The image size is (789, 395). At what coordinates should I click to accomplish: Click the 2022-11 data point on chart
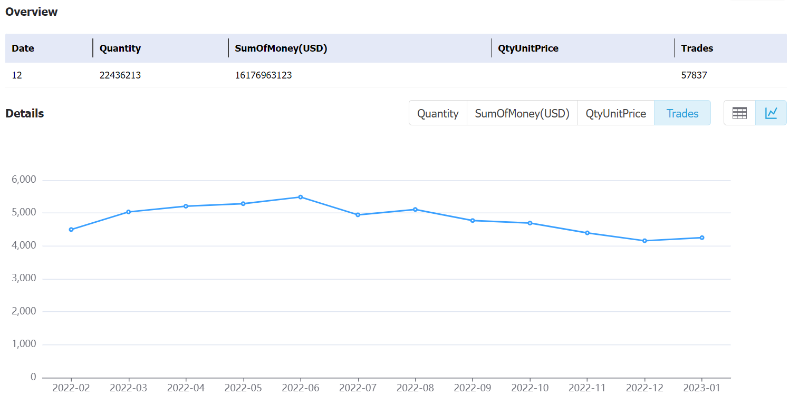tap(587, 233)
